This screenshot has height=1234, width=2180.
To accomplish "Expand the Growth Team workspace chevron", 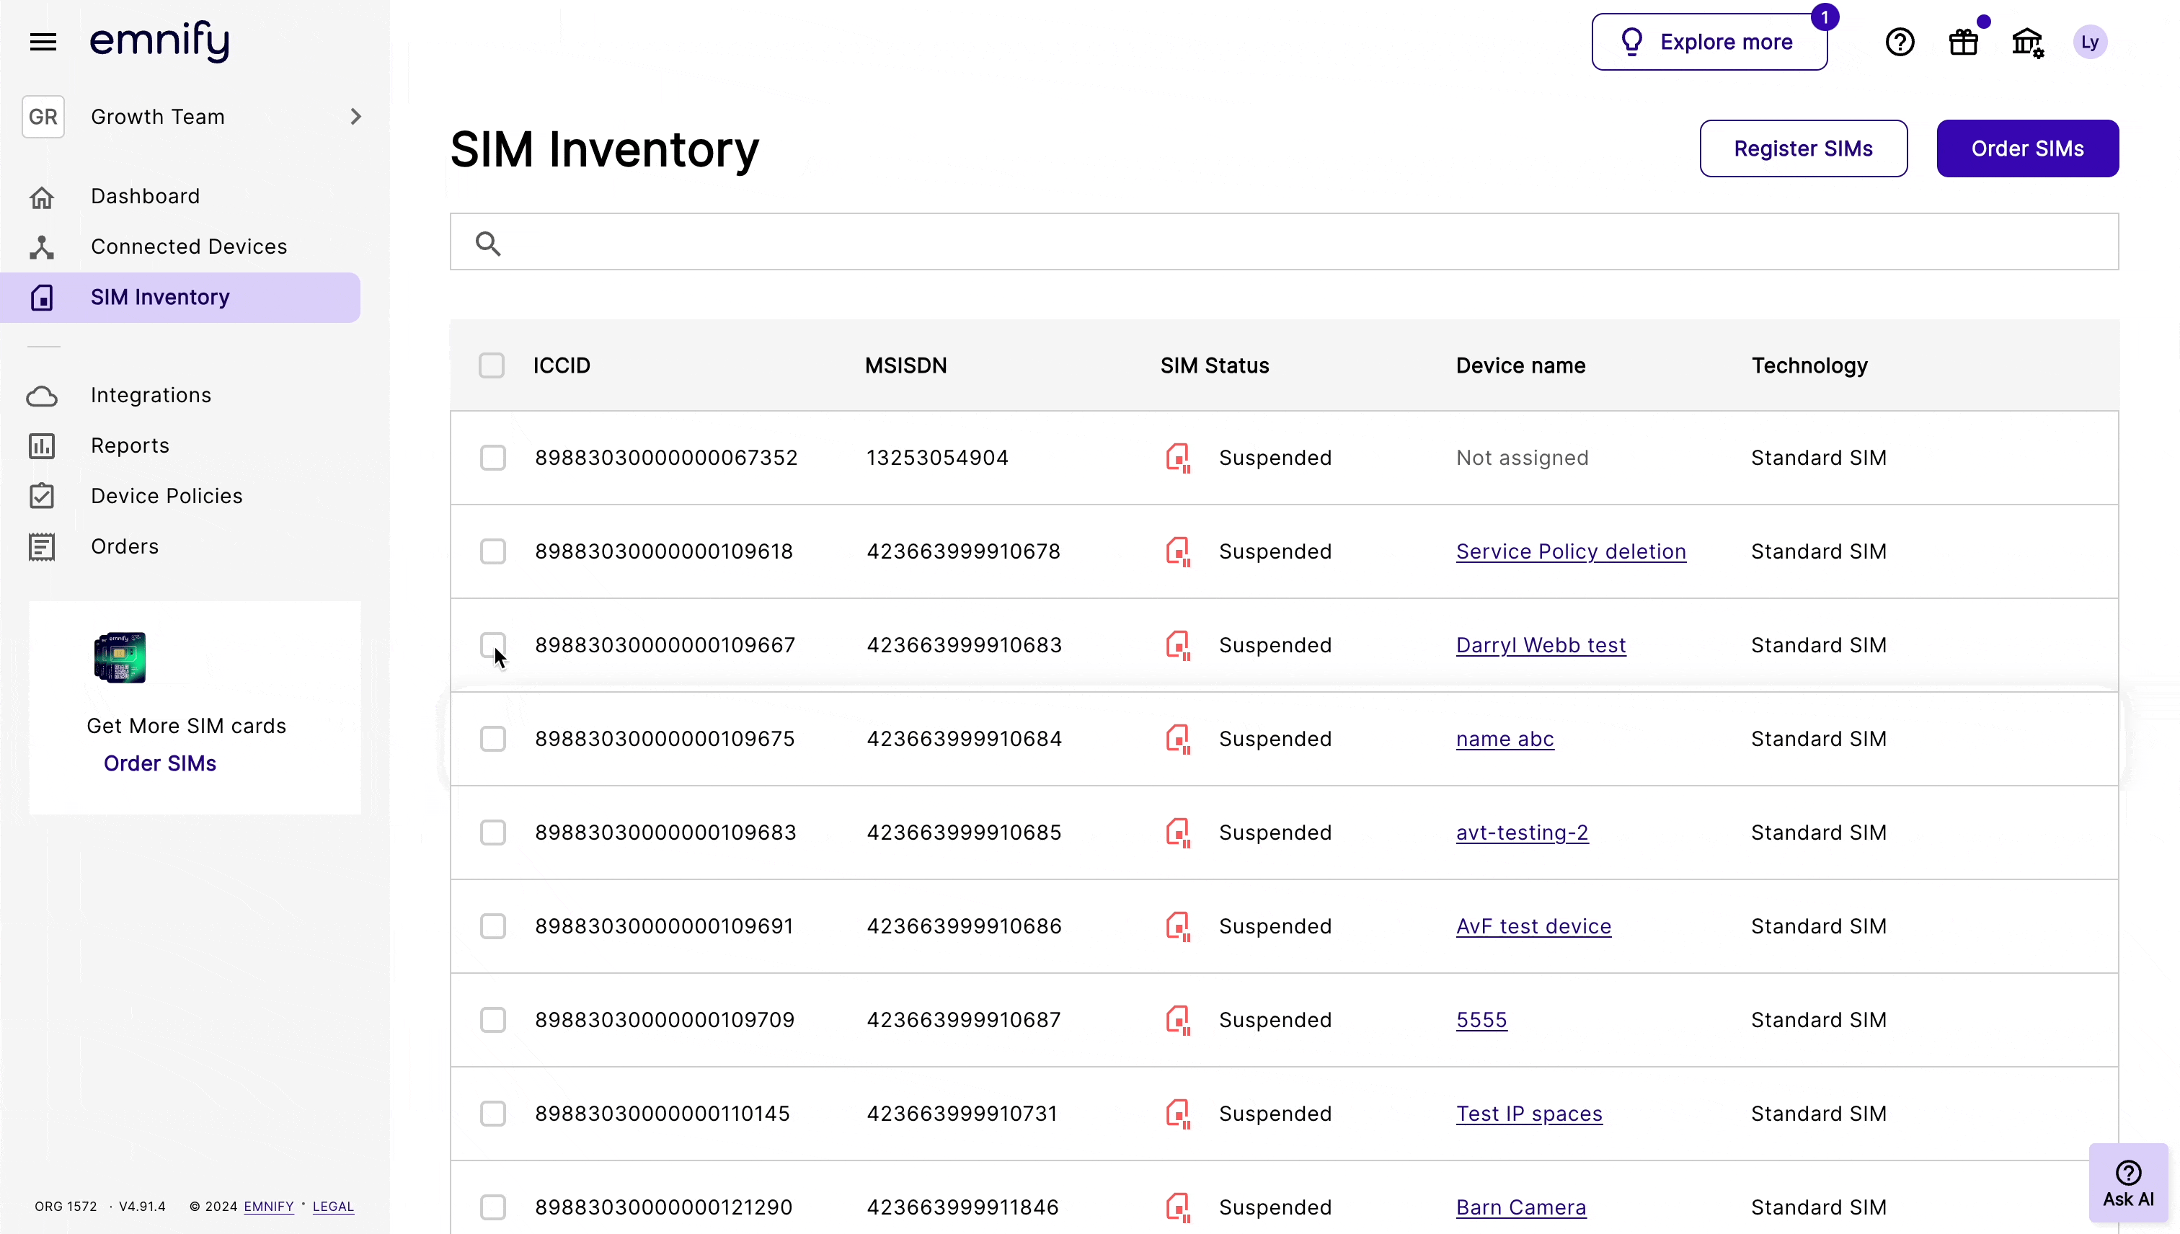I will [355, 116].
